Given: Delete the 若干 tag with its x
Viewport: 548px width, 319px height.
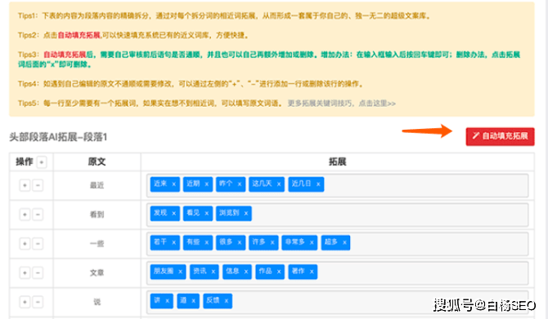Looking at the screenshot, I should [x=173, y=242].
